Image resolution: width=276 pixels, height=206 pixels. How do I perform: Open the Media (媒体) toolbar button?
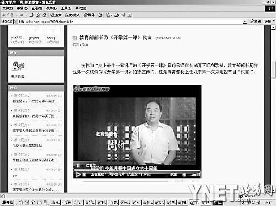tap(89, 15)
